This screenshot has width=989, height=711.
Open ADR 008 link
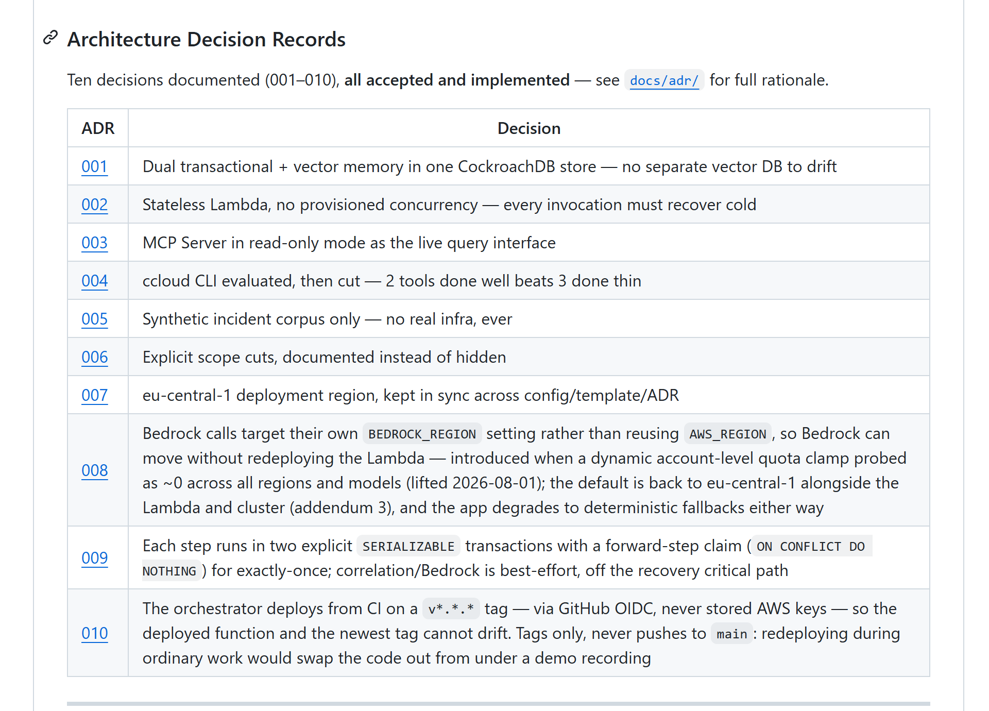point(95,470)
